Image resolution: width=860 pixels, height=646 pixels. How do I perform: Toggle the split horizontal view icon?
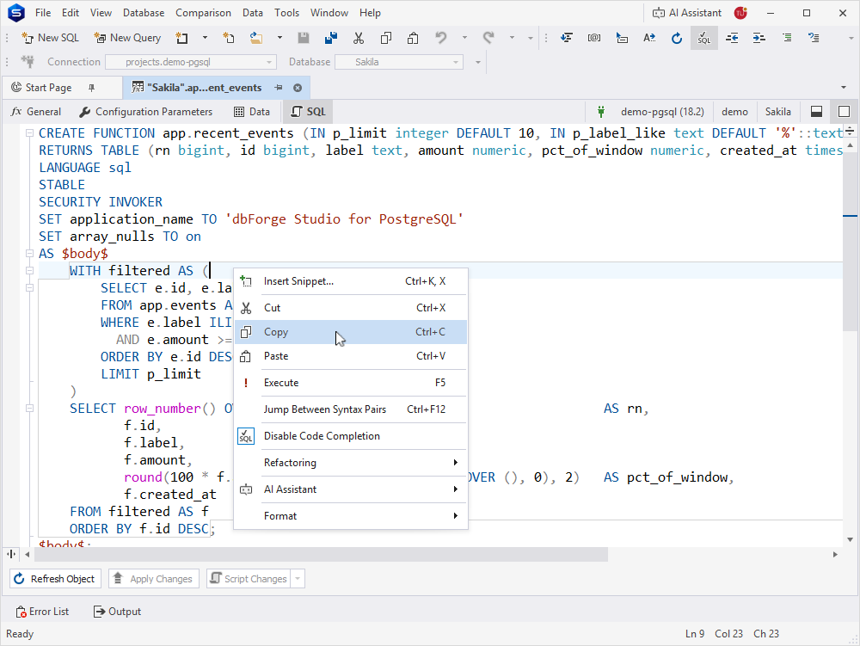click(817, 111)
